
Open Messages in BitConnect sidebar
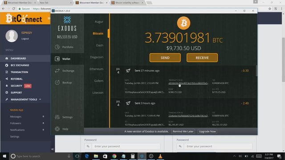pos(16,116)
